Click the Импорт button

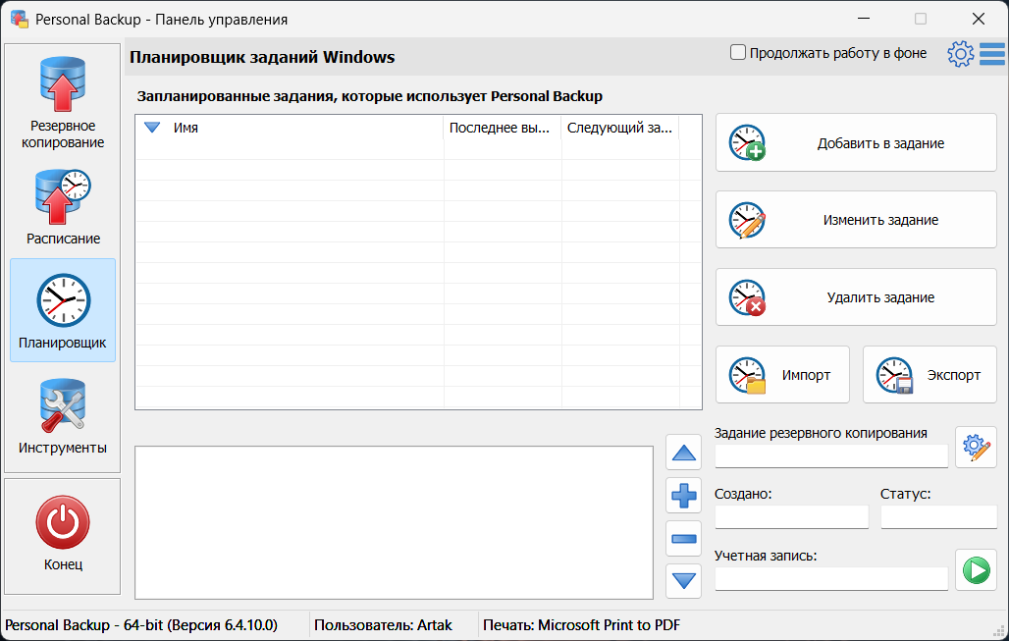tap(782, 375)
